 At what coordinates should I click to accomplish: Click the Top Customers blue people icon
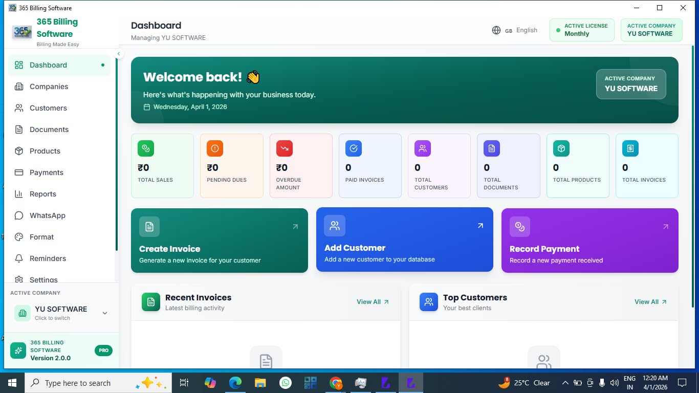coord(429,302)
